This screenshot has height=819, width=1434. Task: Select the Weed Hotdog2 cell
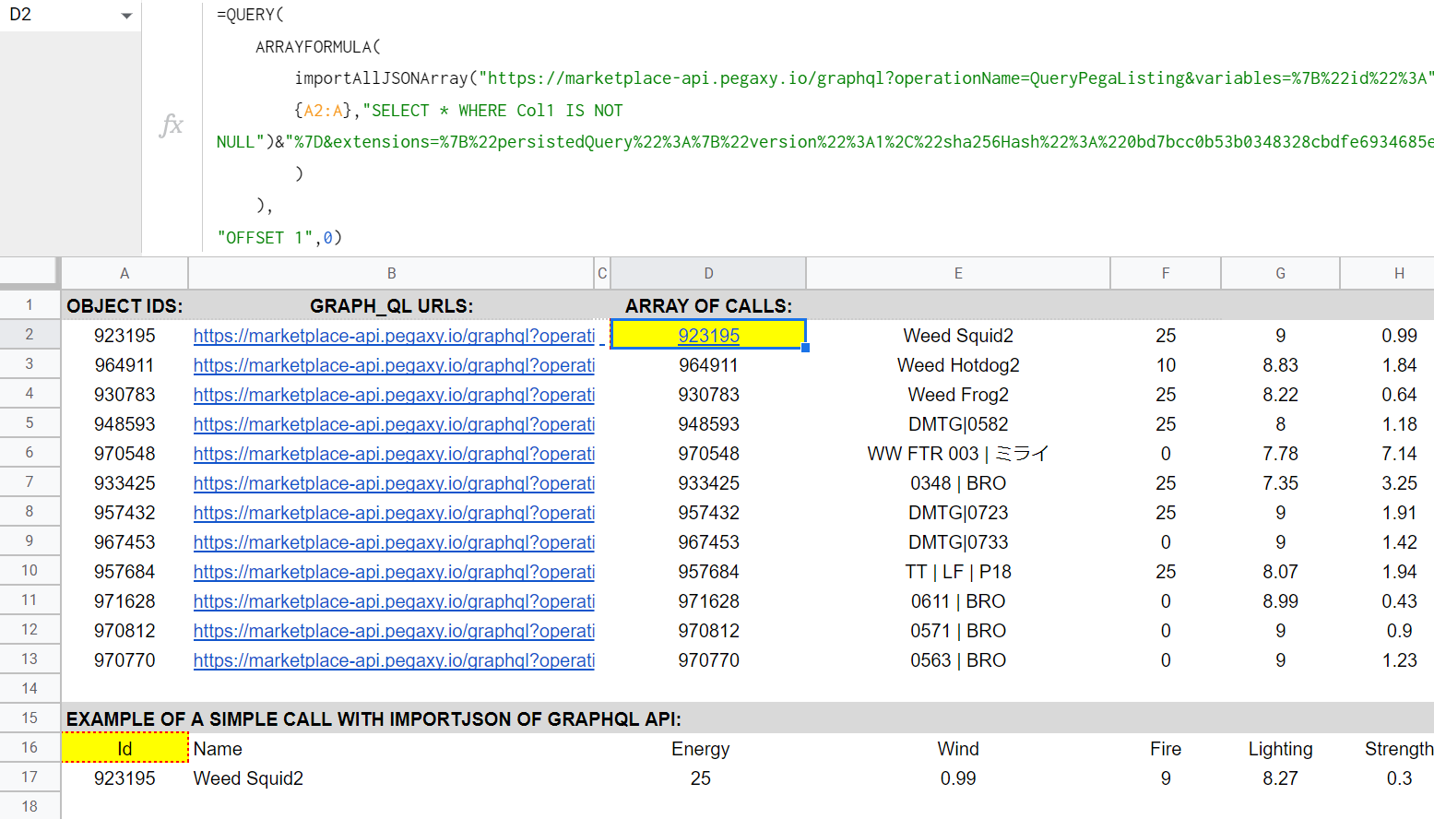958,365
